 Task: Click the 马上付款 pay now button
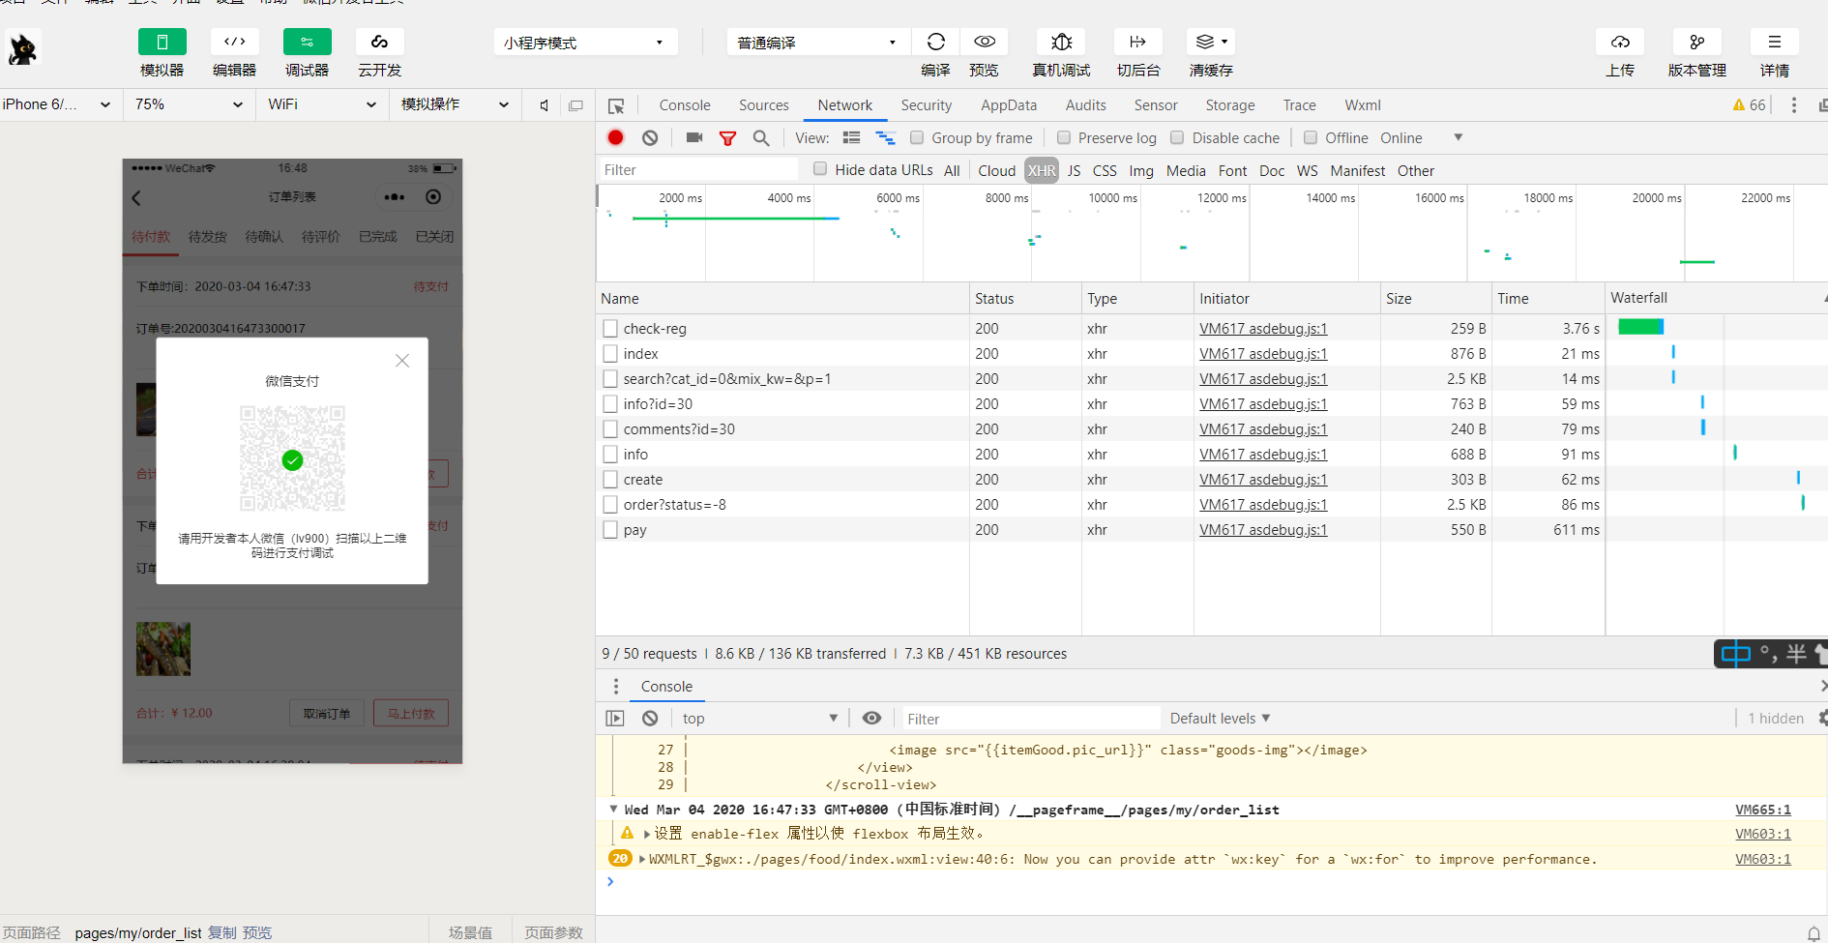tap(411, 713)
